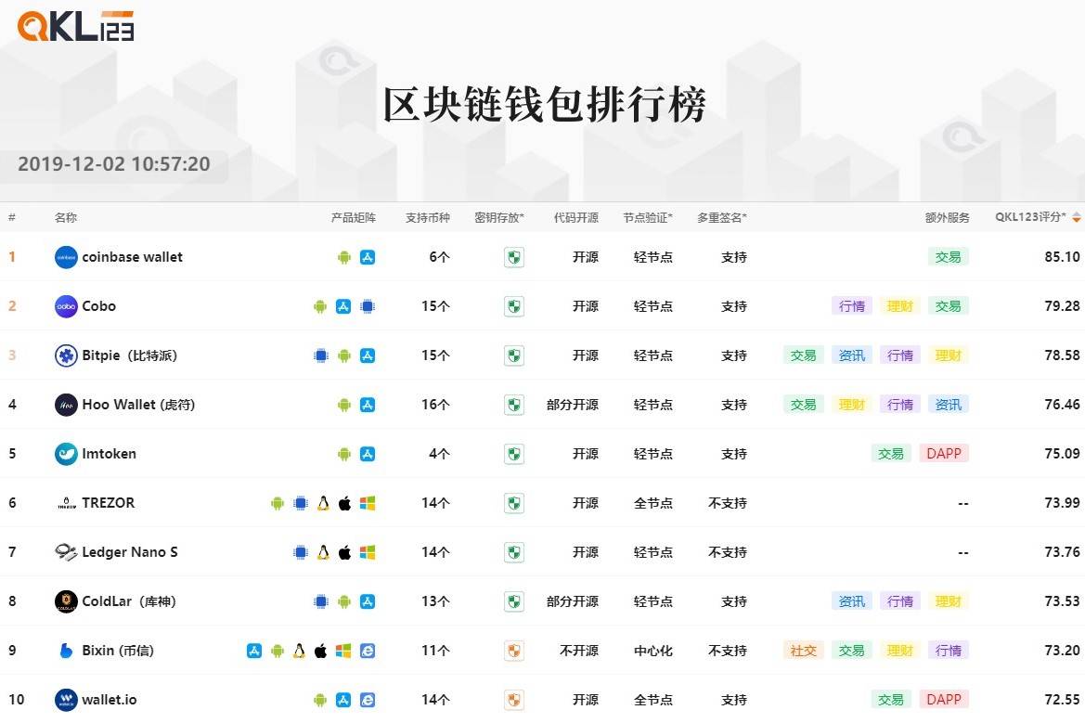Click wallet.io DAPP tag

[944, 700]
